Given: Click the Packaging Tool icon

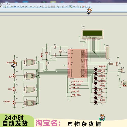Looking at the screenshot, I should [x=63, y=7].
